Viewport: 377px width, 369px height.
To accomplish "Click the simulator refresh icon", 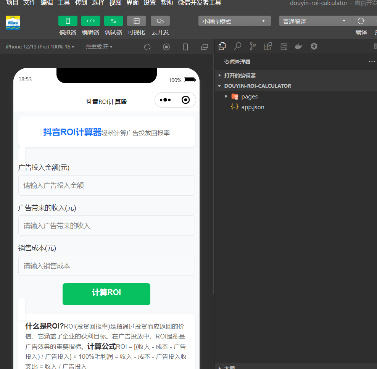I will [147, 47].
